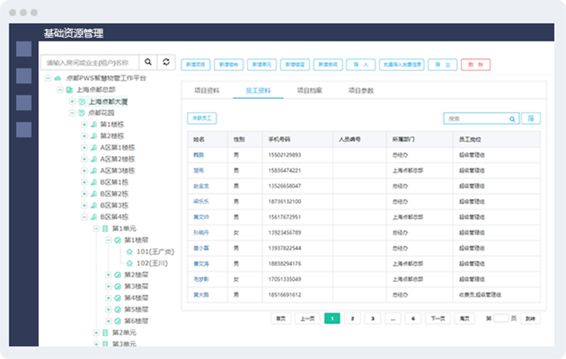Open the name link for phone 15502129893
Screen dimensions: 566x359
198,155
